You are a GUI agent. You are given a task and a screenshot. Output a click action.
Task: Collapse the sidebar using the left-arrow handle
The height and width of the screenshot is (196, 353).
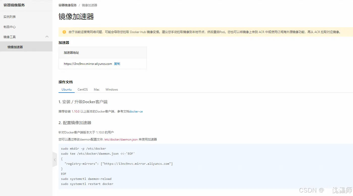[x=55, y=160]
